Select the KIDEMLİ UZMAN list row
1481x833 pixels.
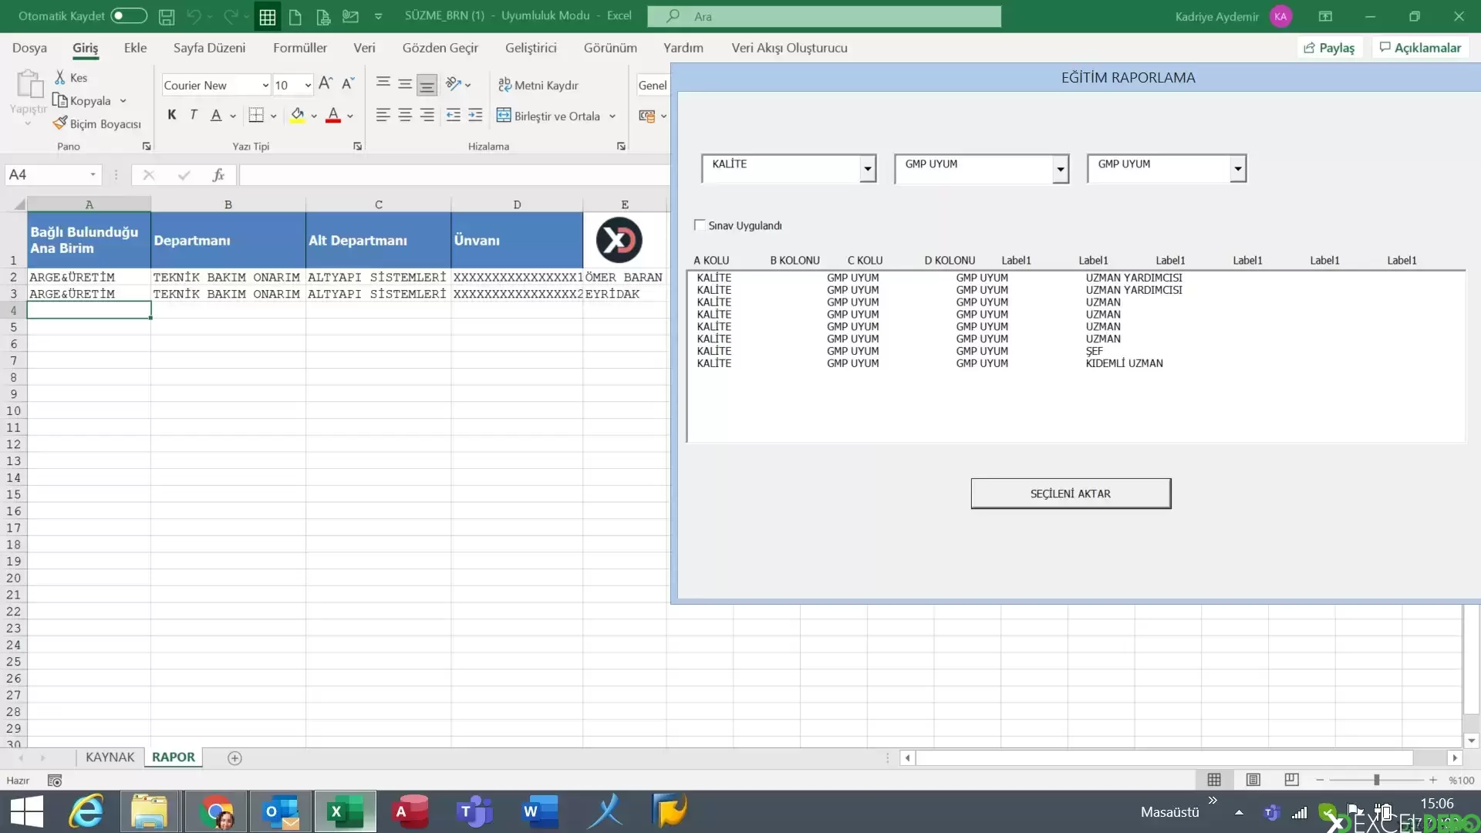tap(1076, 363)
